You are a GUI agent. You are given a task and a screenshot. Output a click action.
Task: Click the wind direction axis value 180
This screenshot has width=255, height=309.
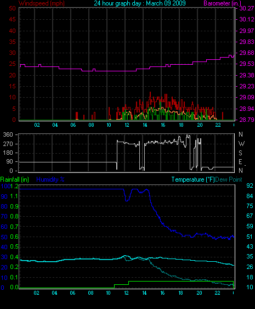8,153
